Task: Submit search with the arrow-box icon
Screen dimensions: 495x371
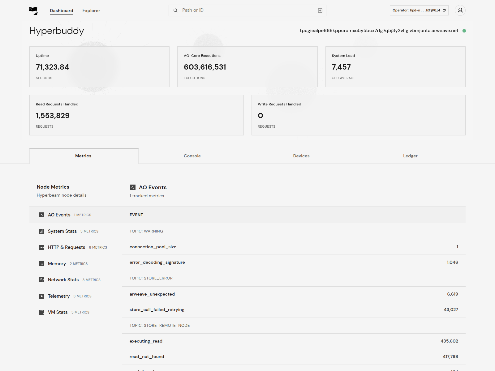Action: click(320, 11)
